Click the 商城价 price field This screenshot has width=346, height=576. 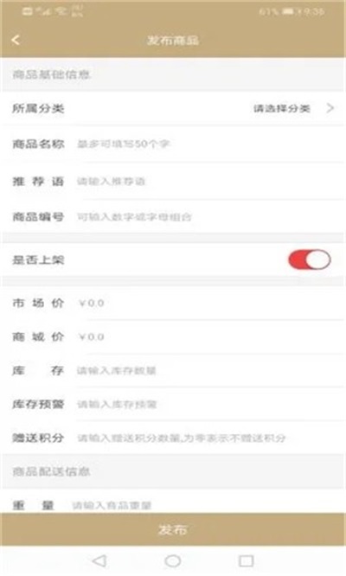click(209, 336)
